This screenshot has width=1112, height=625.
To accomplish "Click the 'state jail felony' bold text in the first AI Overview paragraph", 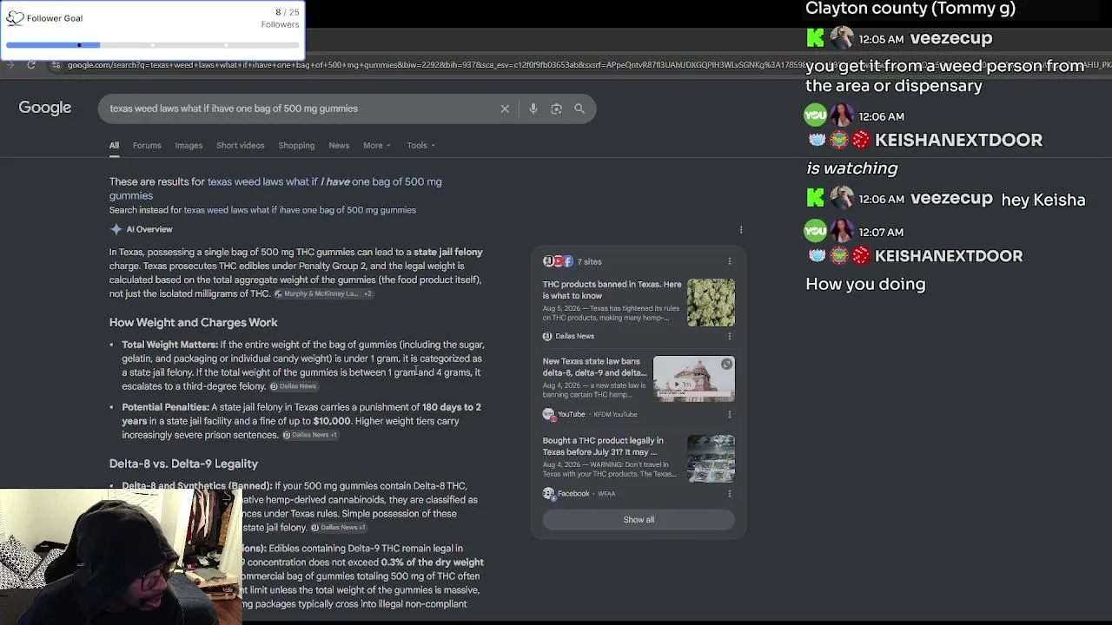I will click(x=448, y=252).
